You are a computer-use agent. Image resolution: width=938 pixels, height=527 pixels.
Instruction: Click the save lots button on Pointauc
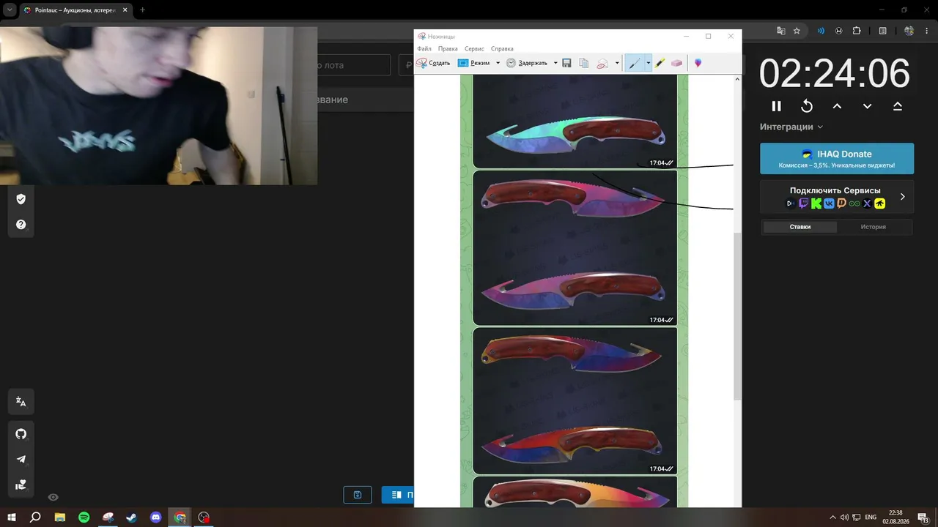coord(358,495)
